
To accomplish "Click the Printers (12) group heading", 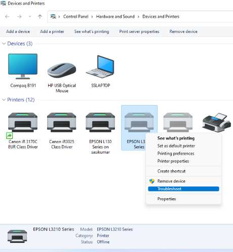I will click(21, 100).
